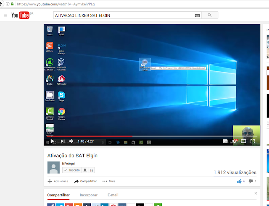
Task: Switch to theater mode in the player
Action: pyautogui.click(x=243, y=141)
